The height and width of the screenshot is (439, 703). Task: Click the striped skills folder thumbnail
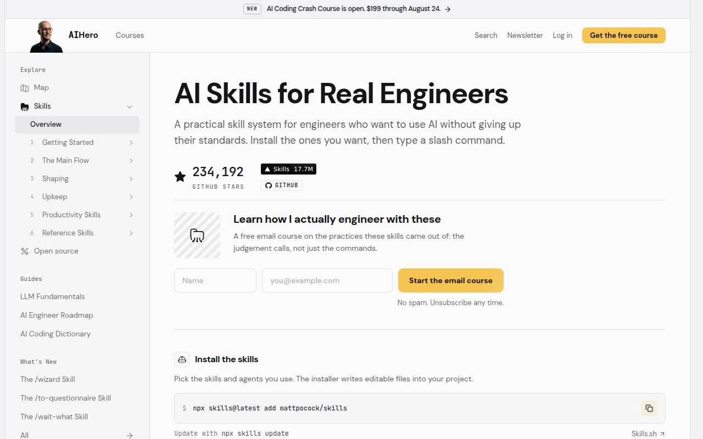point(197,235)
